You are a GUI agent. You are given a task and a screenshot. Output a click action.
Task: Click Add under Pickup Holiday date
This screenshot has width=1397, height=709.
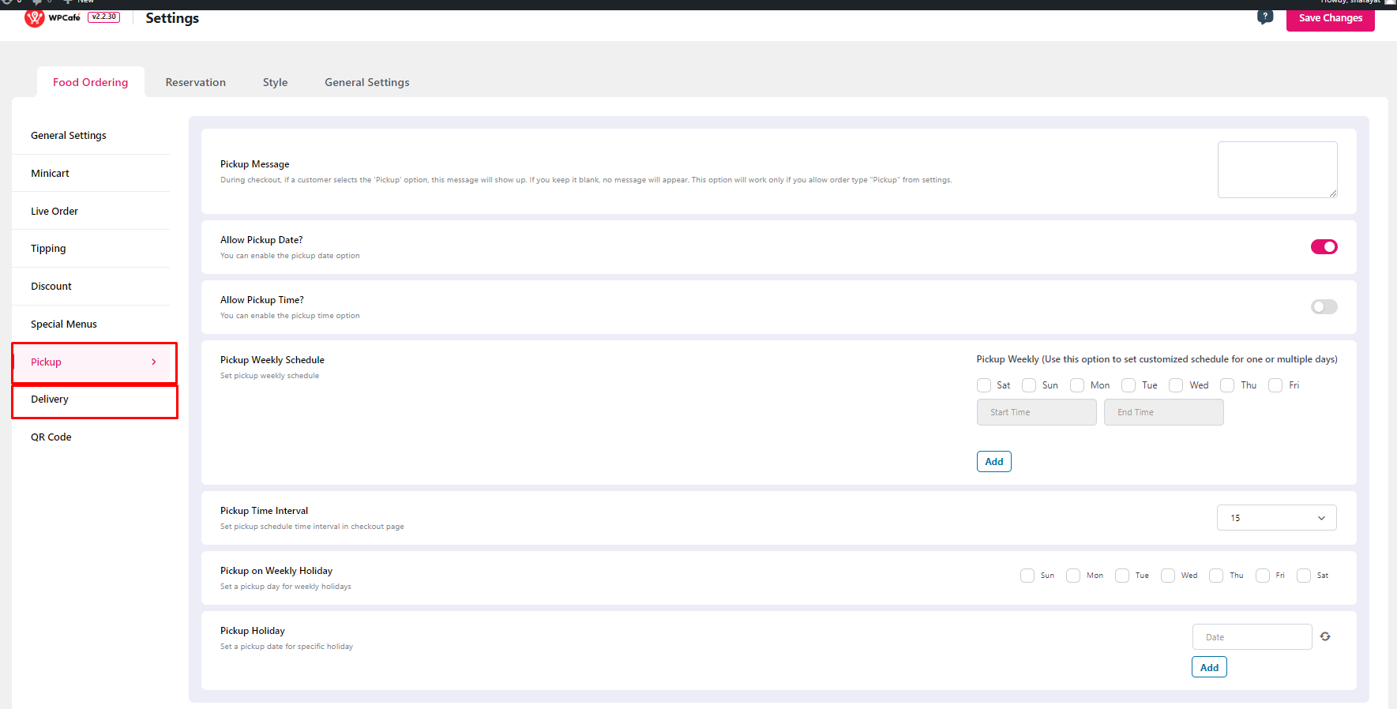(1209, 667)
